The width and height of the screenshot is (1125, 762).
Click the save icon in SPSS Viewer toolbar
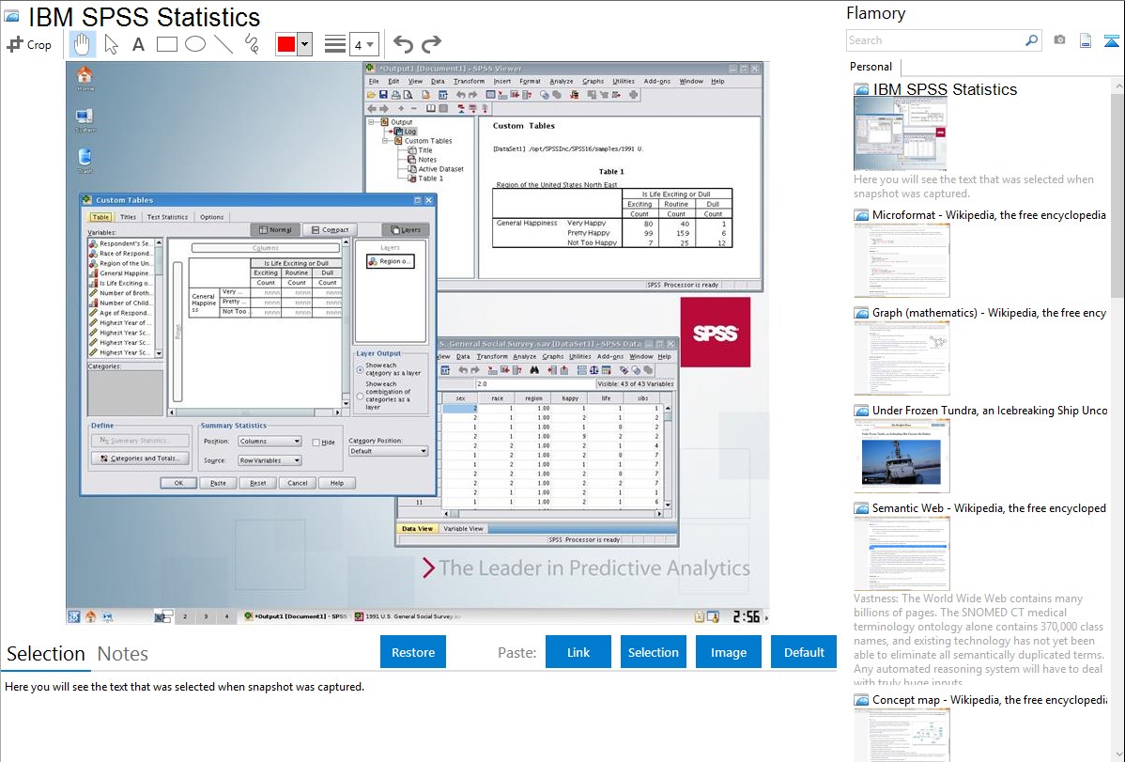tap(383, 95)
